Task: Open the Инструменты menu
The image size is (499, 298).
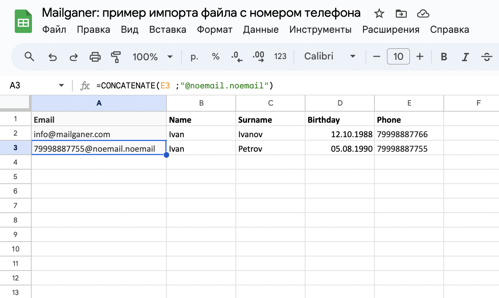Action: point(320,30)
